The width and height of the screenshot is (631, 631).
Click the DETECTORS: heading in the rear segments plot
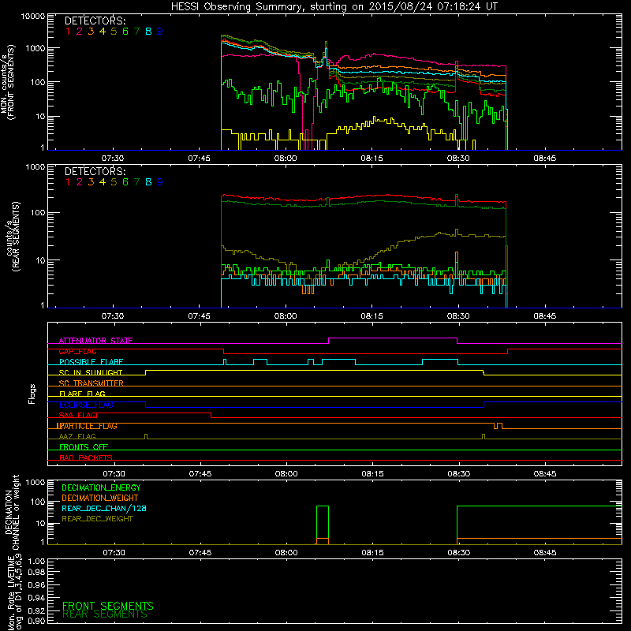95,172
